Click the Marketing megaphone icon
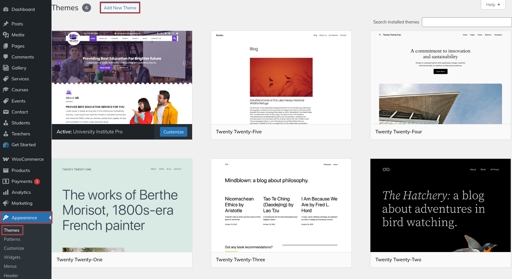Screen dimensions: 512x279 [6, 203]
